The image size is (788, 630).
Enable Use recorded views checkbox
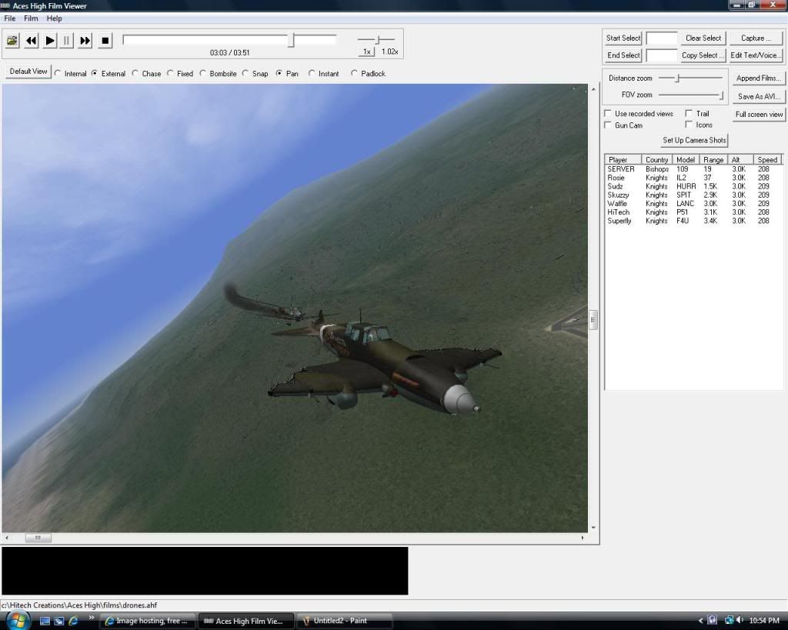(608, 114)
